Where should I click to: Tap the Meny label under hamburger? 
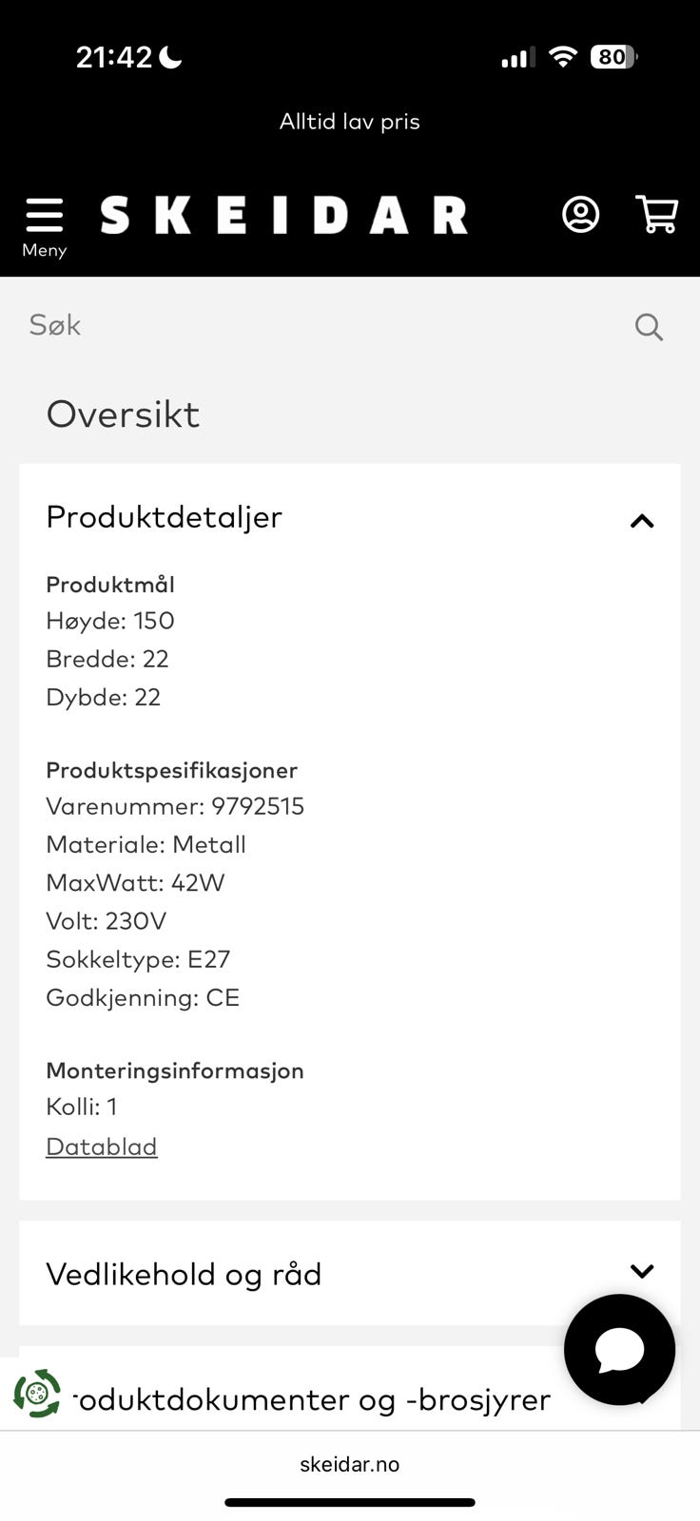click(x=44, y=250)
